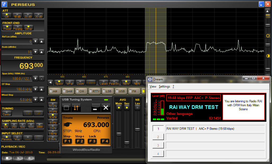Image resolution: width=272 pixels, height=164 pixels.
Task: Increase Ref Lev with up arrow
Action: point(42,41)
